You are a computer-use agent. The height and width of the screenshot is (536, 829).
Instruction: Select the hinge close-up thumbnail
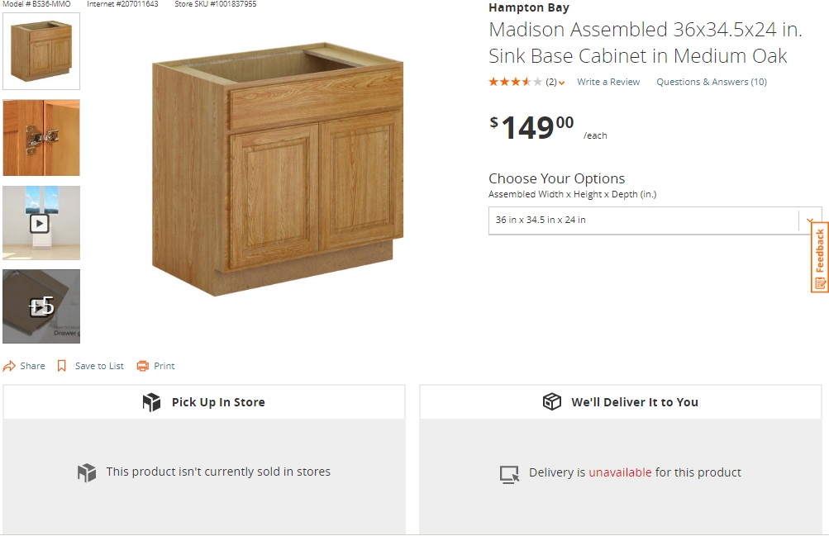click(41, 138)
